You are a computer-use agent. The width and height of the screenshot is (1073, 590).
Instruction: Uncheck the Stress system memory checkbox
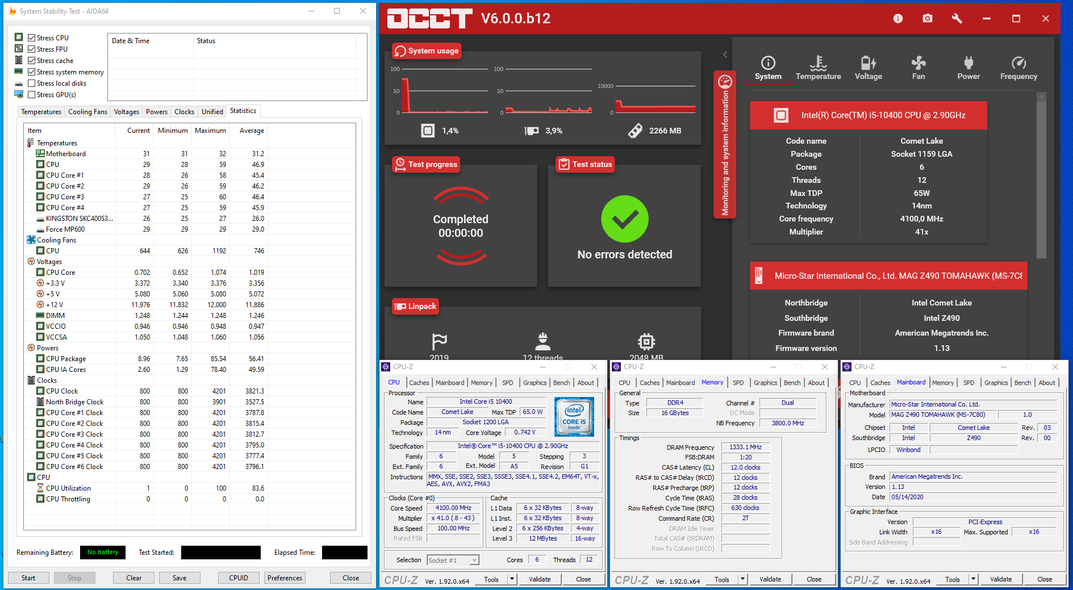click(32, 72)
